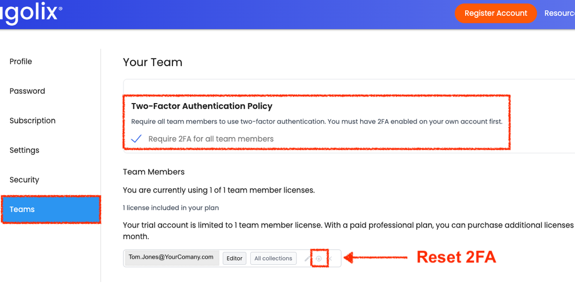Click '1 license included in your plan' text
This screenshot has width=575, height=284.
click(x=171, y=208)
